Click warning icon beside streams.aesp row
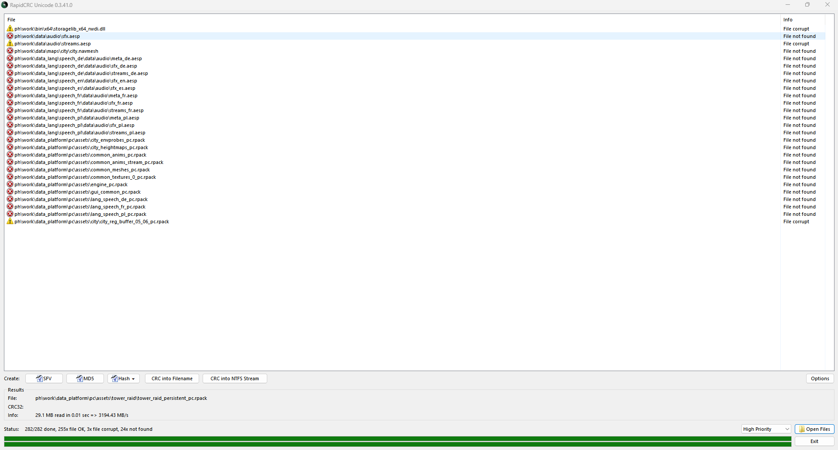The width and height of the screenshot is (838, 450). tap(10, 44)
